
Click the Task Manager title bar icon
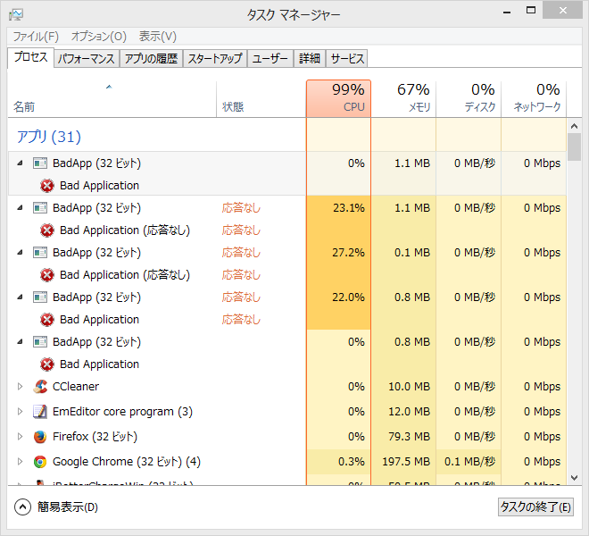coord(16,14)
